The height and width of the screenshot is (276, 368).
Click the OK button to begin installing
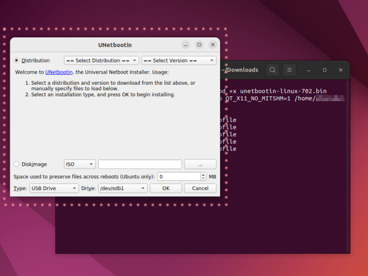[166, 188]
